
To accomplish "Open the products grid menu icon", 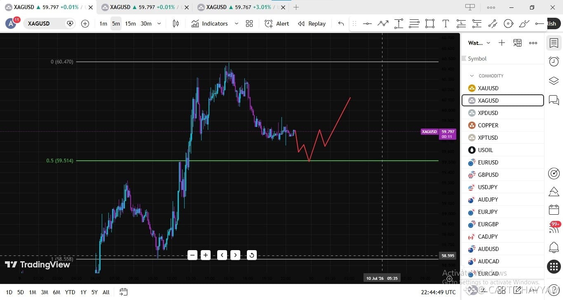I will [554, 267].
